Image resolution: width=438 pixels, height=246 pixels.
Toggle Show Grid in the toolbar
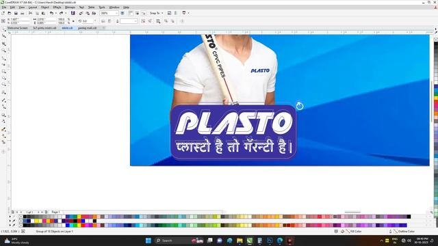click(137, 13)
